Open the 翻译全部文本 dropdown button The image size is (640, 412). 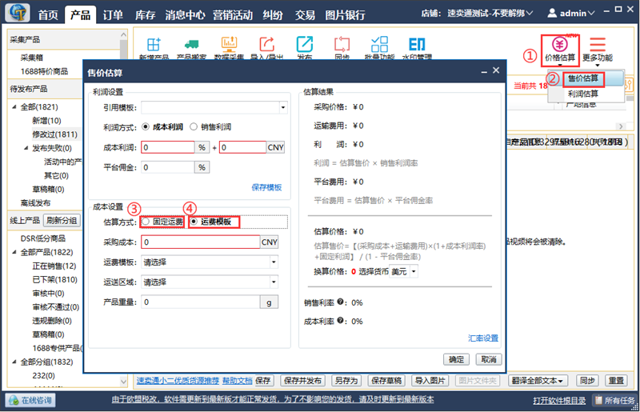[538, 381]
